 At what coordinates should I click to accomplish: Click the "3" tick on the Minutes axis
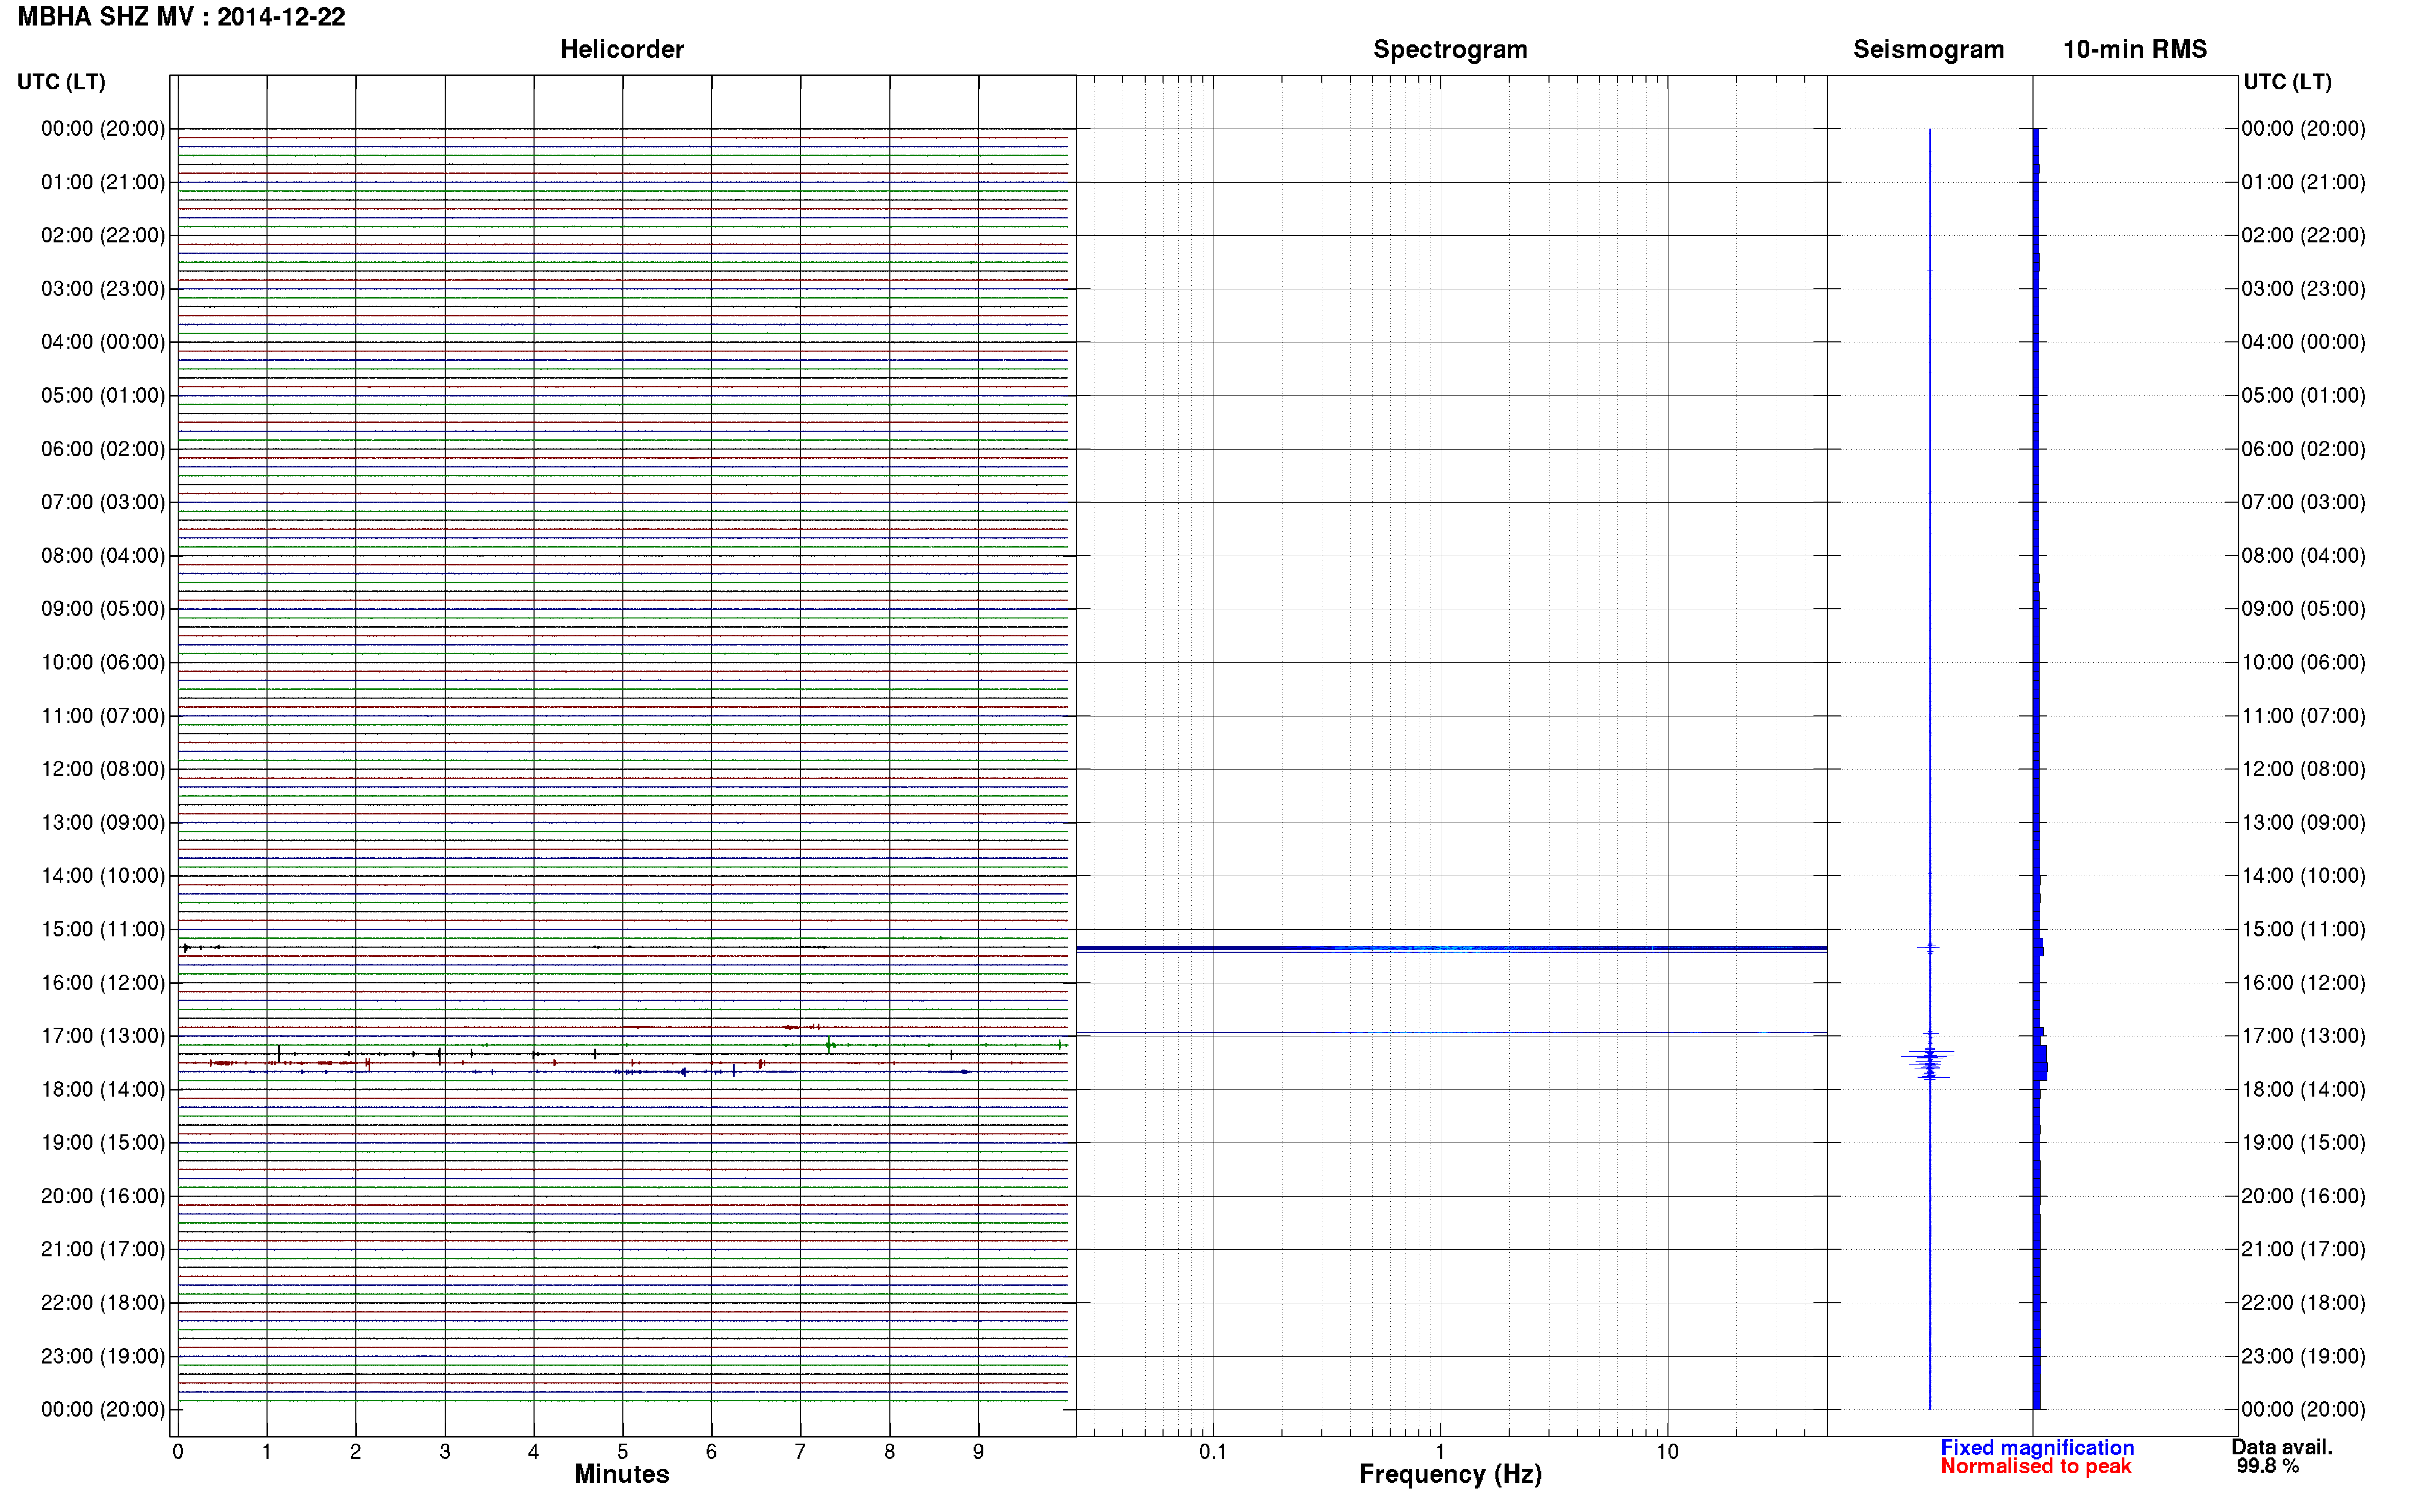coord(444,1452)
